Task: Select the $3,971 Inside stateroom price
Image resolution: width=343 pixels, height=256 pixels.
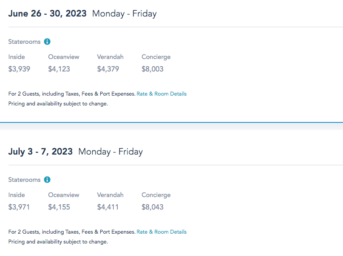Action: coord(19,207)
